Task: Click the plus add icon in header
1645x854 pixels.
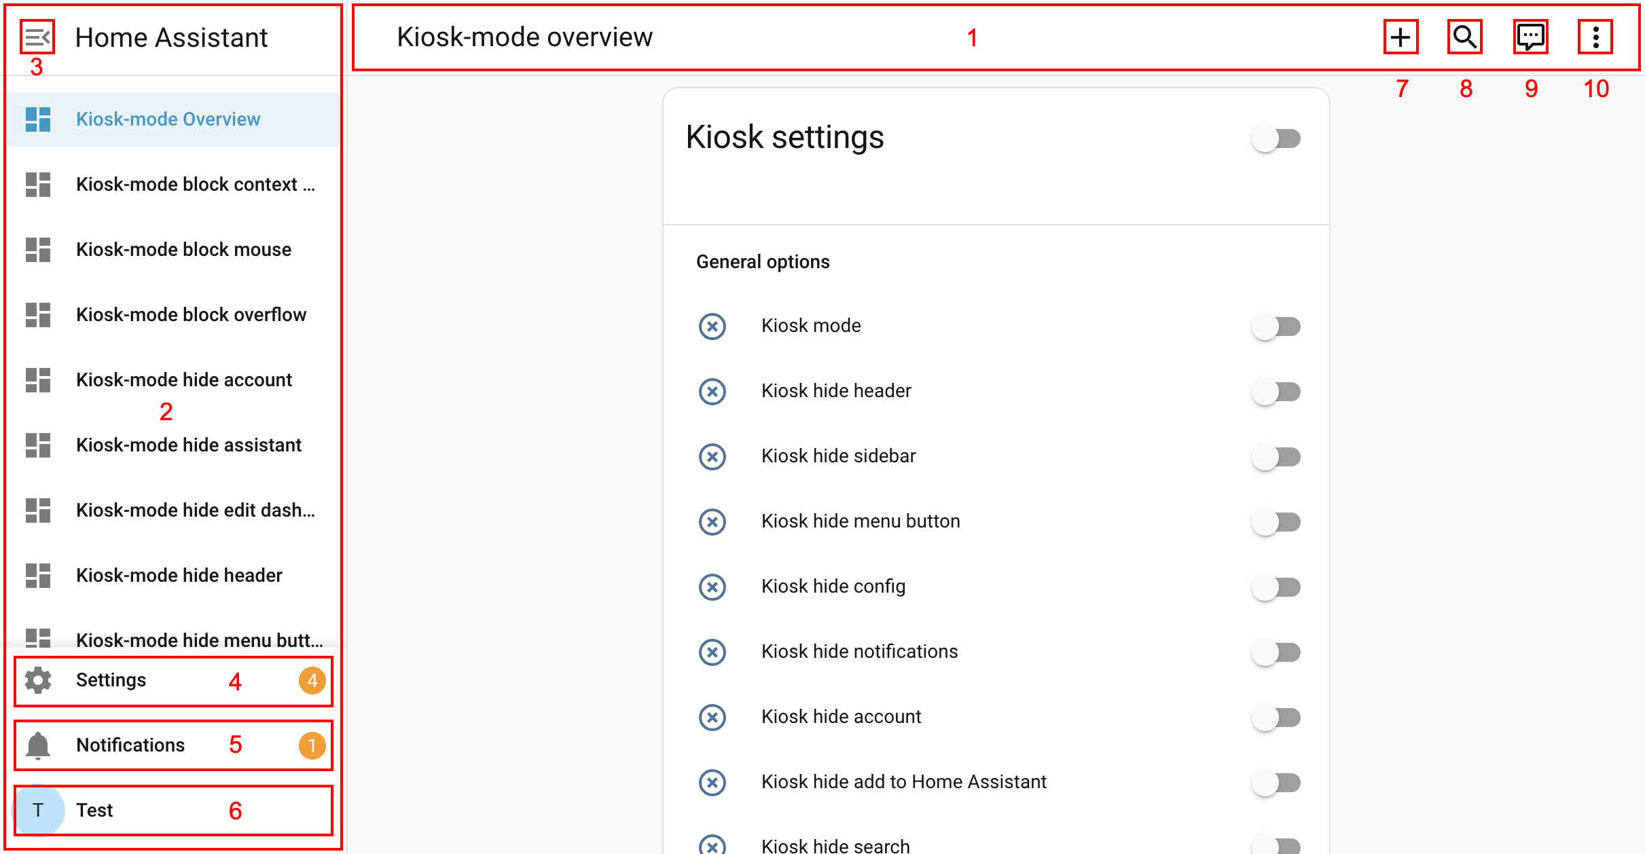Action: point(1400,37)
